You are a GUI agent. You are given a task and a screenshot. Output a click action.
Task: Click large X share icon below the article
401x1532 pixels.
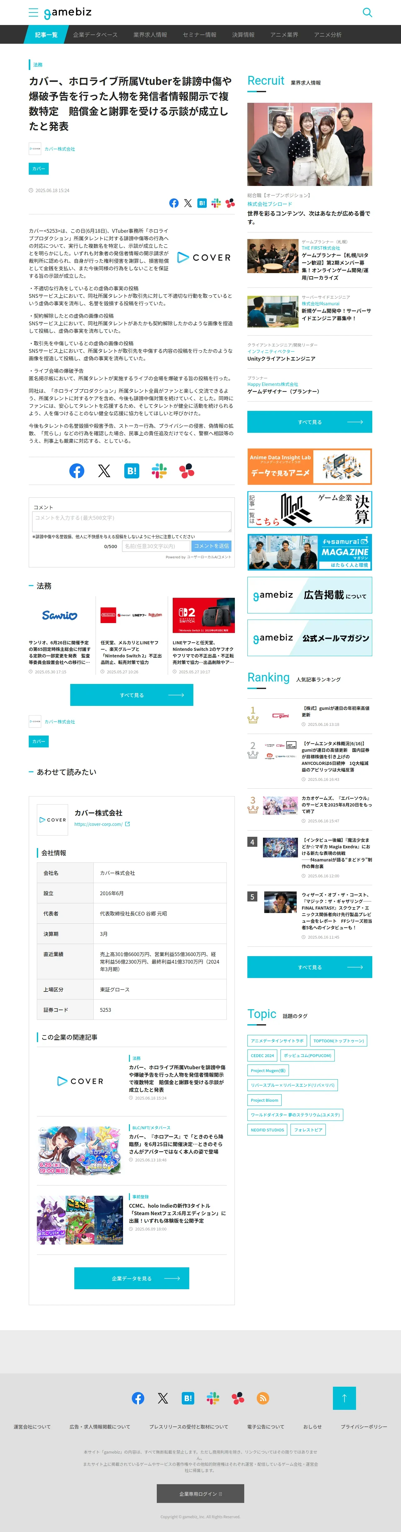(x=104, y=471)
